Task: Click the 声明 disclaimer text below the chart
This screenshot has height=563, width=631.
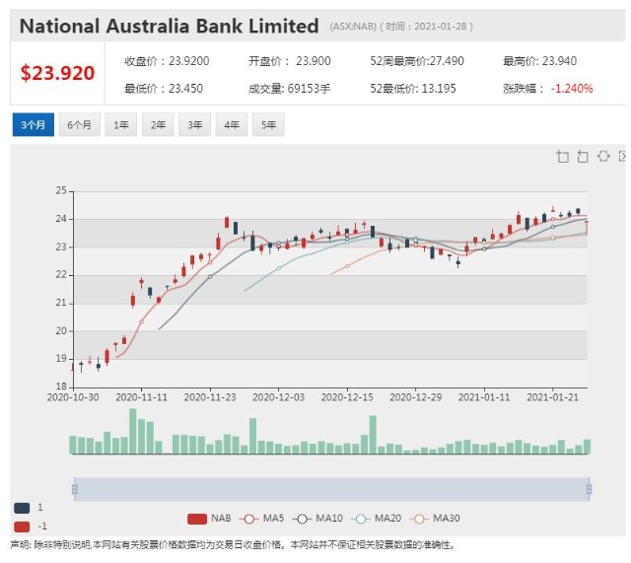Action: 234,545
